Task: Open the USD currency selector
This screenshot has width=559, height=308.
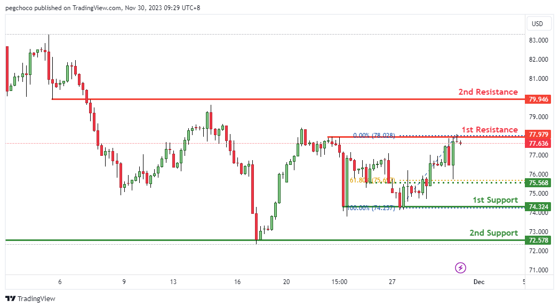Action: (x=537, y=23)
